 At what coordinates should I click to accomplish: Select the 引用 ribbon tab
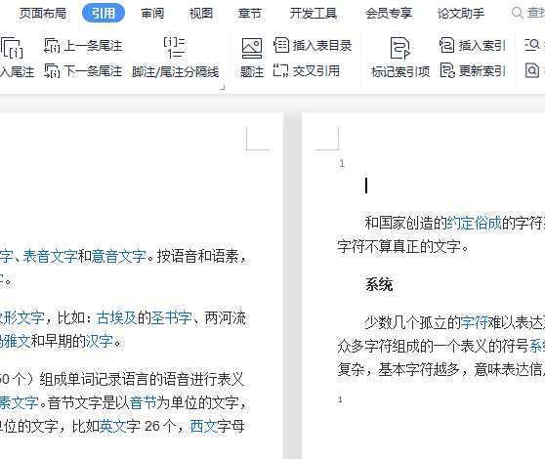(x=104, y=14)
